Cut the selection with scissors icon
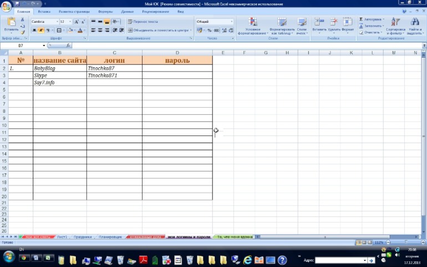The width and height of the screenshot is (427, 267). (22, 19)
